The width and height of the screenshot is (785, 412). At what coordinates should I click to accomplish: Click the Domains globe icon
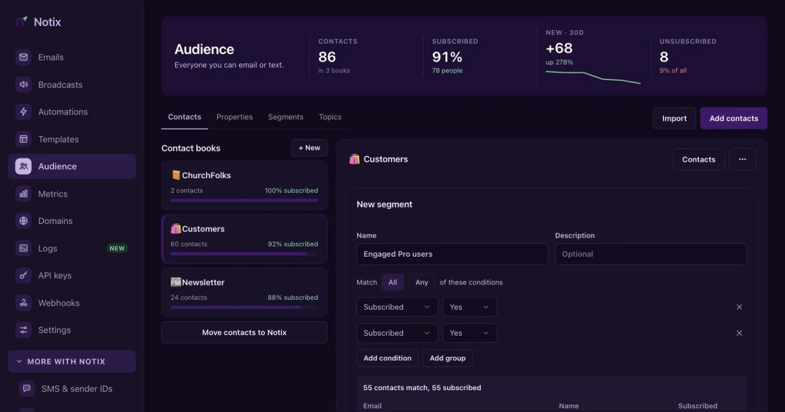23,221
